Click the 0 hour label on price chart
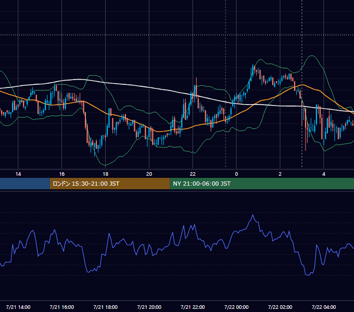This screenshot has width=354, height=312. tap(236, 174)
